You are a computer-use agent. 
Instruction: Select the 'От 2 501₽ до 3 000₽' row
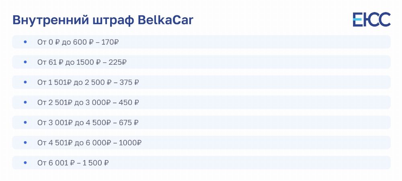click(x=201, y=102)
